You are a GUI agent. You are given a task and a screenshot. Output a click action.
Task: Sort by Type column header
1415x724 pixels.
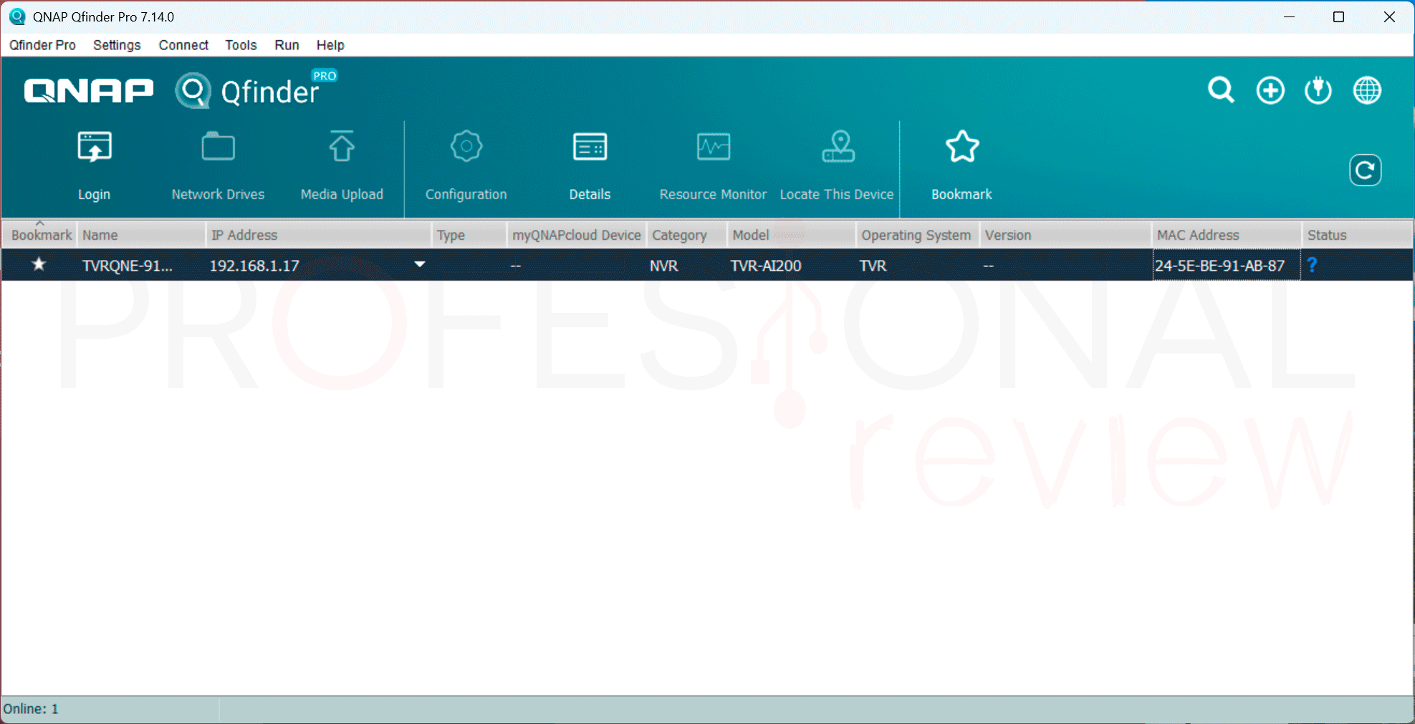point(470,235)
